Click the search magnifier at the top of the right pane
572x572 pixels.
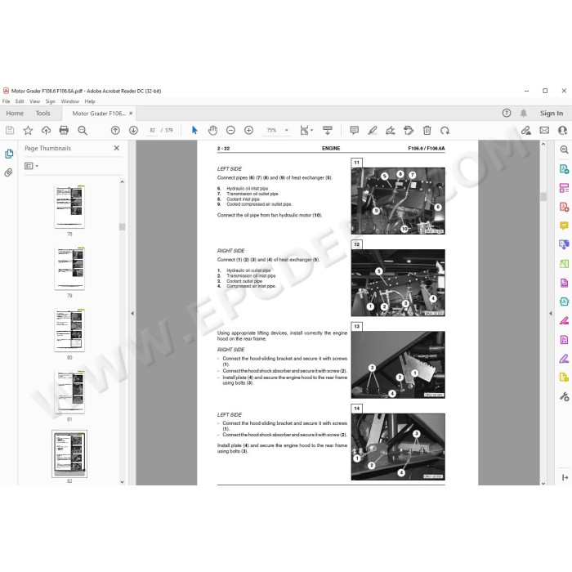click(x=564, y=150)
